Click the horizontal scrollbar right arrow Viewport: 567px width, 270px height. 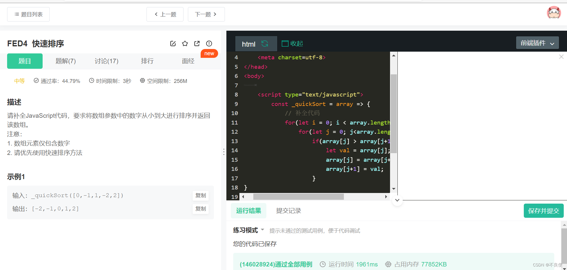(x=386, y=197)
